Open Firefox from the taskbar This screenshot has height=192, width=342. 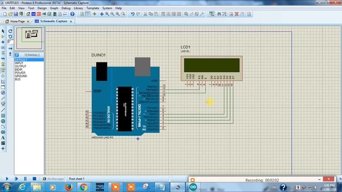tap(69, 187)
